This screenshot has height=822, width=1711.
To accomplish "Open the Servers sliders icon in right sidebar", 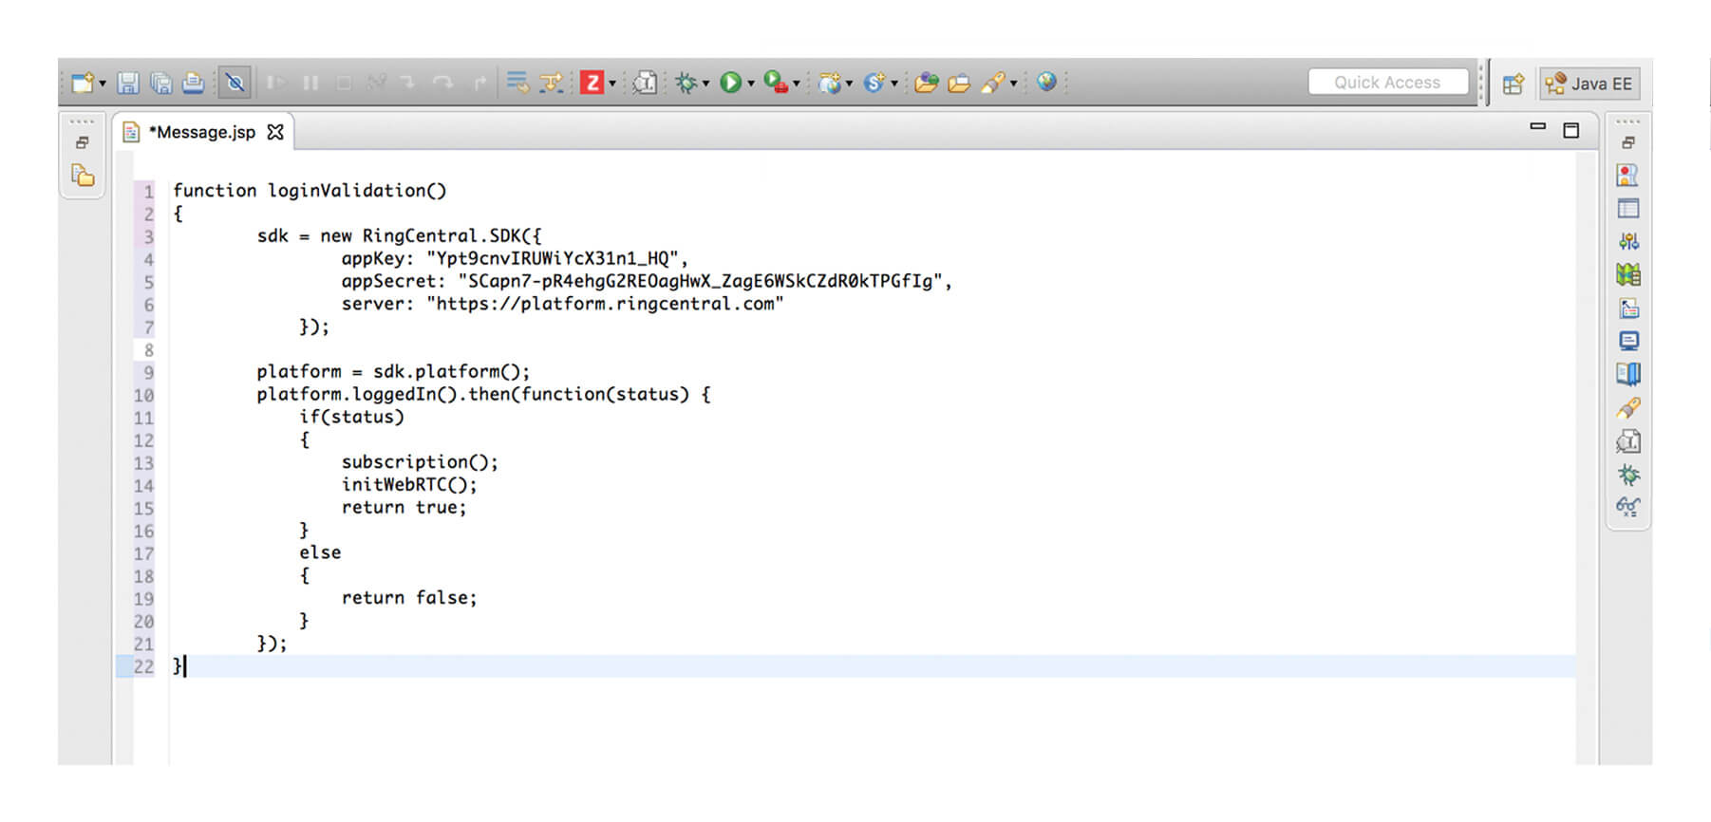I will pyautogui.click(x=1628, y=242).
